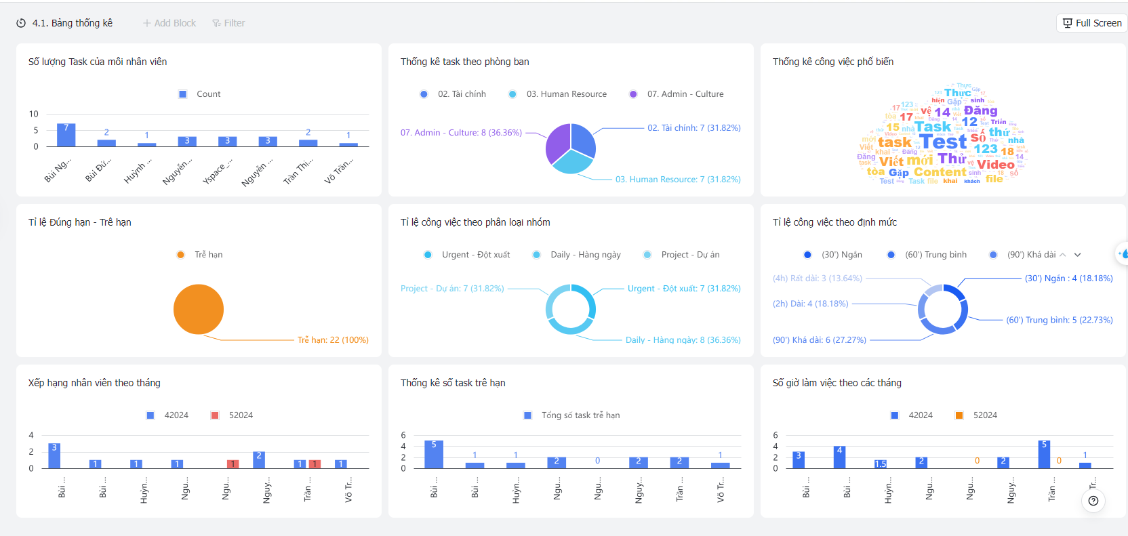Toggle (90') Khá dài legend item

(1022, 255)
